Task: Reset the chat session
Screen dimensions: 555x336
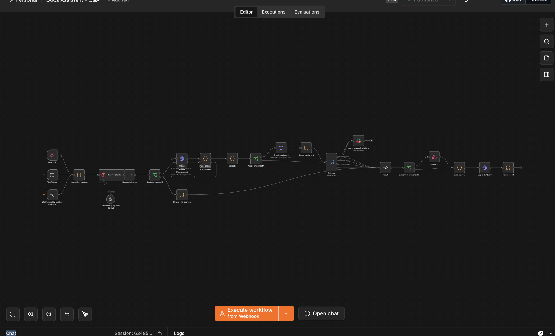Action: pyautogui.click(x=160, y=333)
